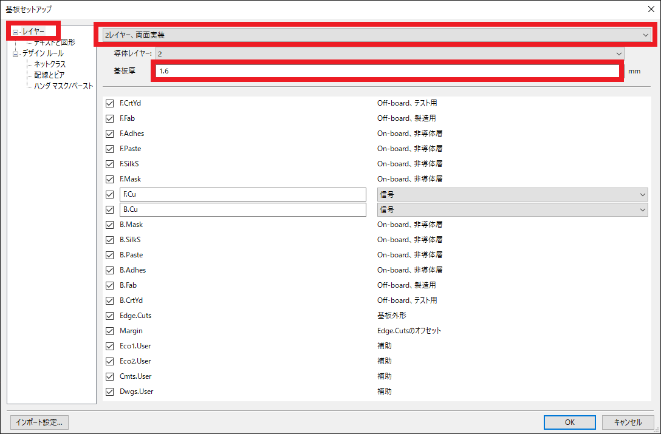
Task: Collapse the レイヤー tree node
Action: click(16, 32)
